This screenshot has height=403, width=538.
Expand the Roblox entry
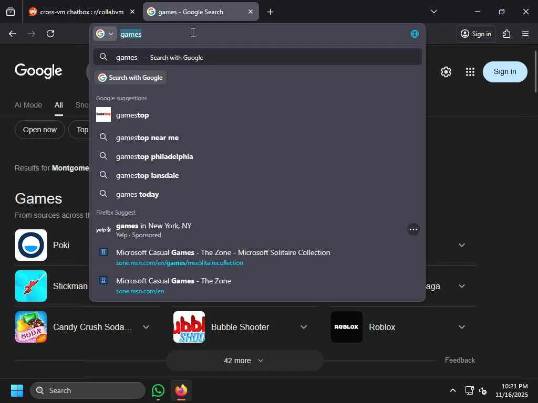(x=462, y=327)
